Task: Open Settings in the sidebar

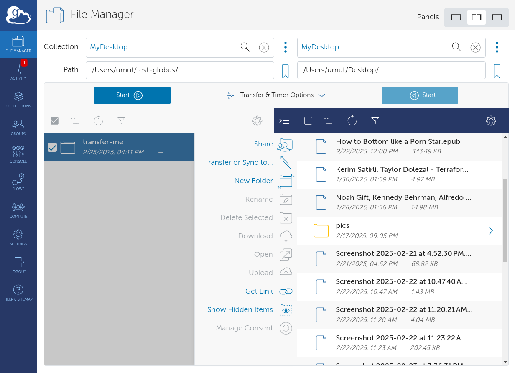Action: pyautogui.click(x=18, y=238)
